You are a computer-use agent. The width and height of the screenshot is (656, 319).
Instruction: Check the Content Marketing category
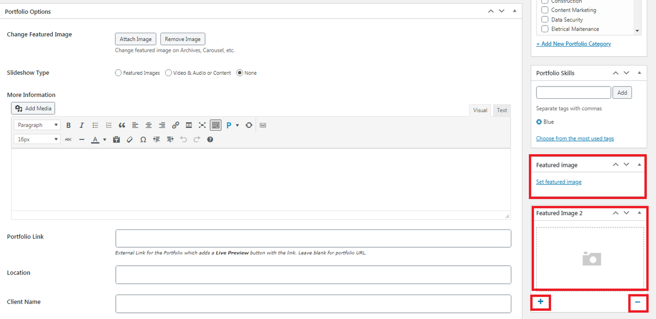545,10
